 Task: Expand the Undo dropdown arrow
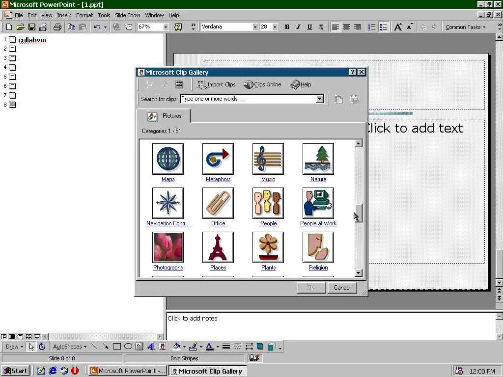105,27
